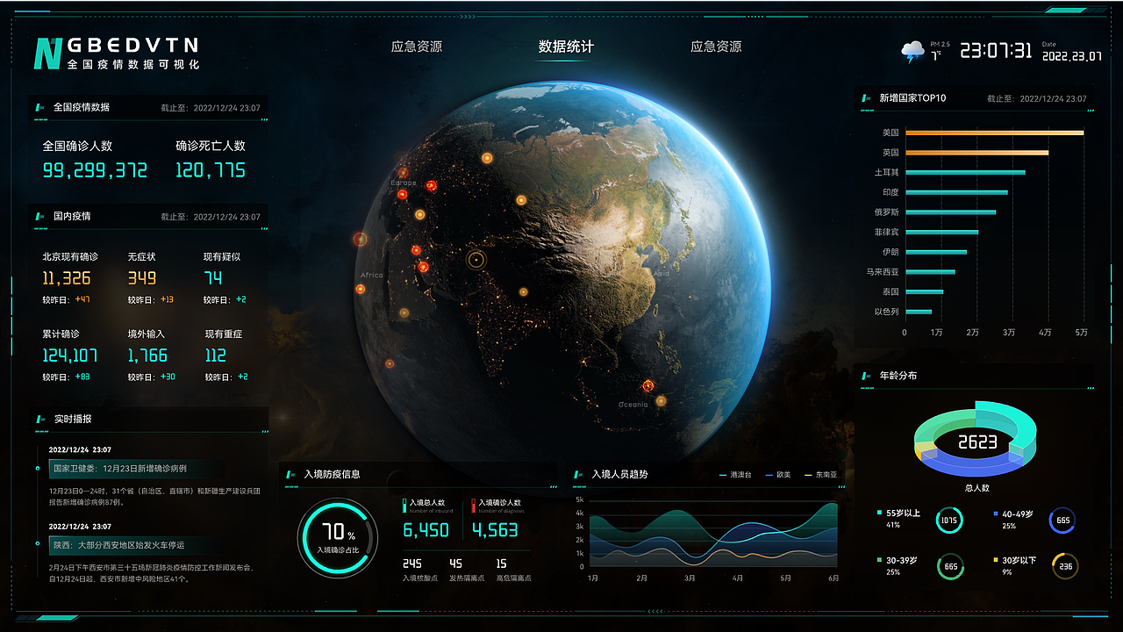Click the 印度 bar in TOP10 chart

956,192
